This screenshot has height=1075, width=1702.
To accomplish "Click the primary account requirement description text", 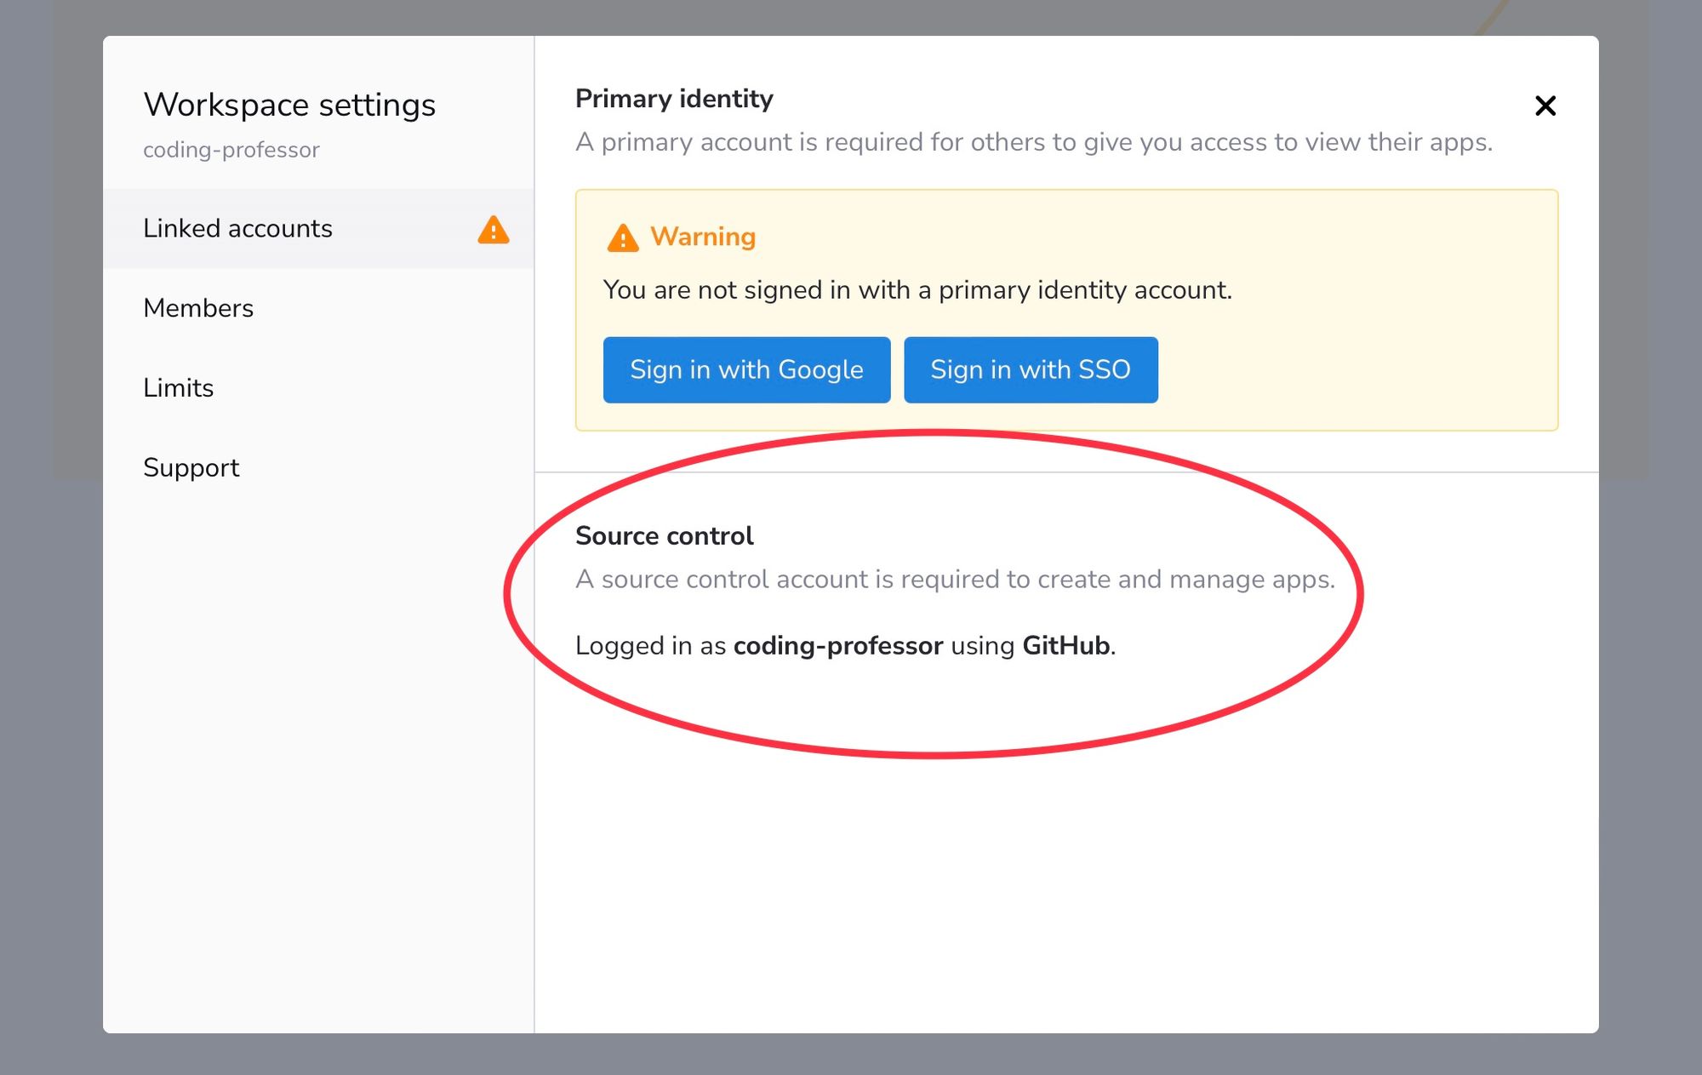I will tap(1033, 142).
